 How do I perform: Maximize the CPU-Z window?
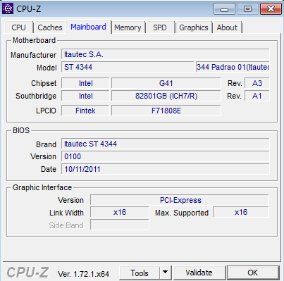(247, 9)
